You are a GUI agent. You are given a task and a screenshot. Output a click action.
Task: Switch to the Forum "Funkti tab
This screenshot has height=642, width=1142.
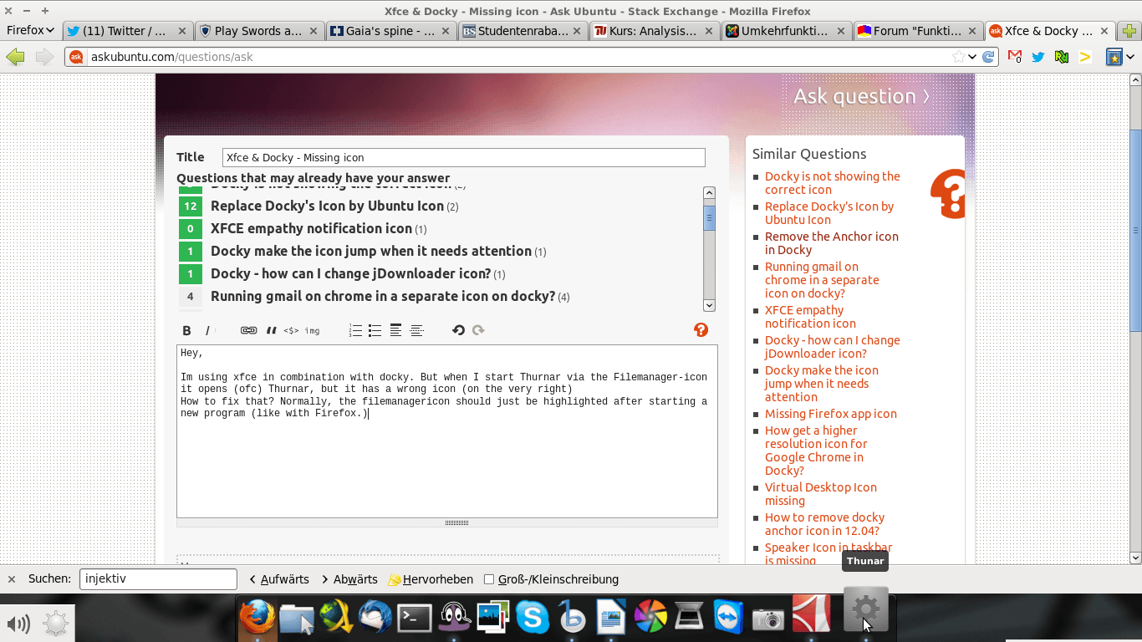[917, 31]
